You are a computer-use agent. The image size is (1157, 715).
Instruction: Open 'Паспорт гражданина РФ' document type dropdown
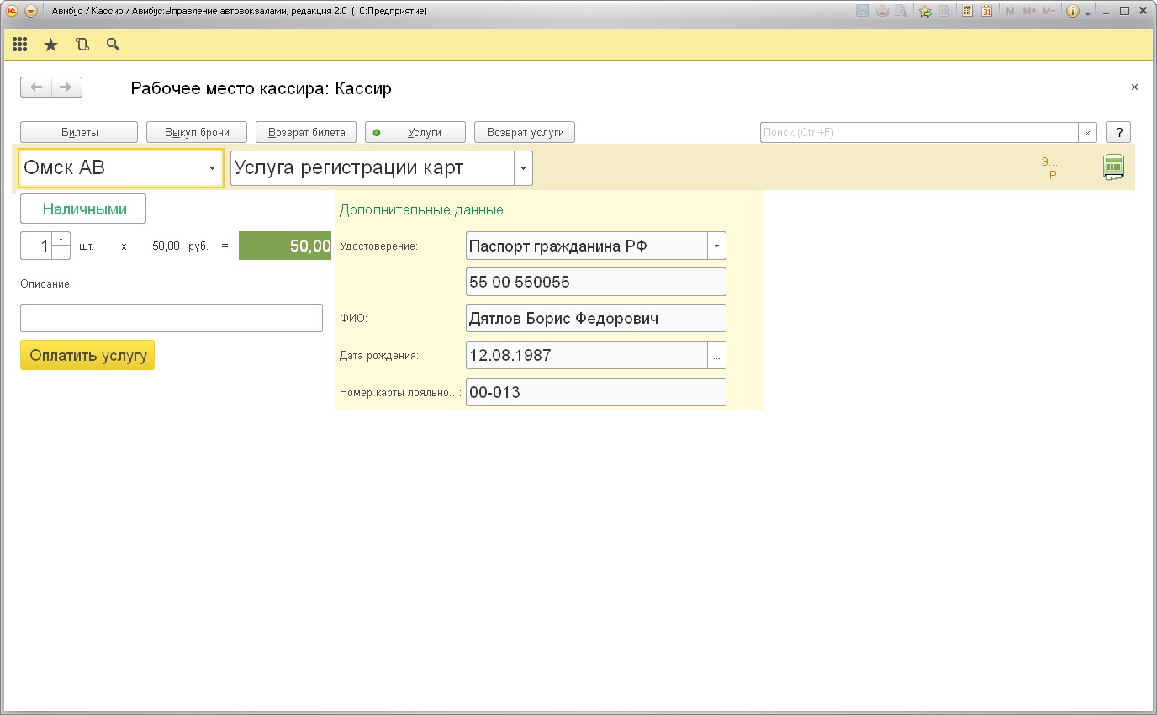pyautogui.click(x=716, y=246)
